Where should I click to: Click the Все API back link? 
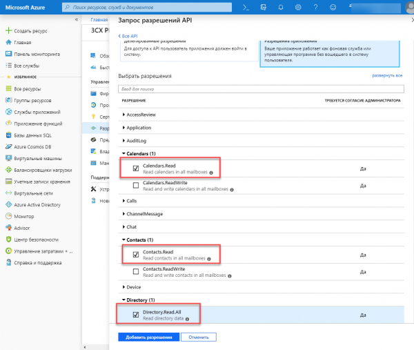pos(129,35)
